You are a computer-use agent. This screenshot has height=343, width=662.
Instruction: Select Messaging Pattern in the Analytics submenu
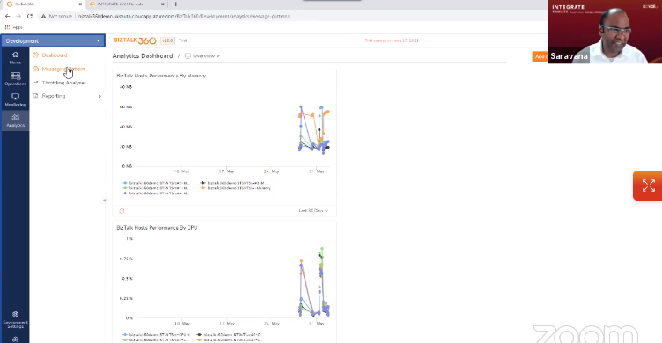coord(63,69)
